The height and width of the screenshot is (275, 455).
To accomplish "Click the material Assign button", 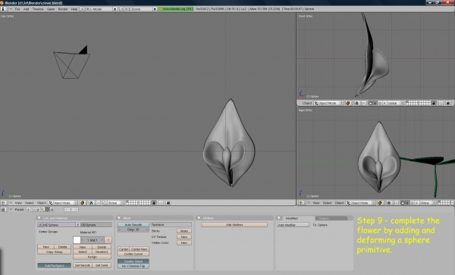I will (93, 257).
